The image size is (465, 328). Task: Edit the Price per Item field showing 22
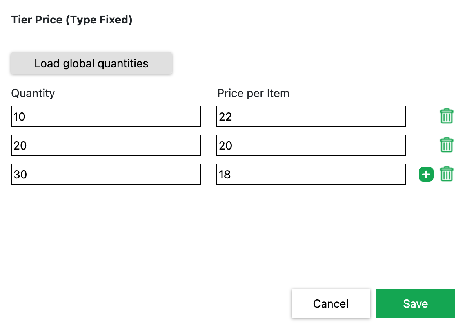tap(311, 116)
